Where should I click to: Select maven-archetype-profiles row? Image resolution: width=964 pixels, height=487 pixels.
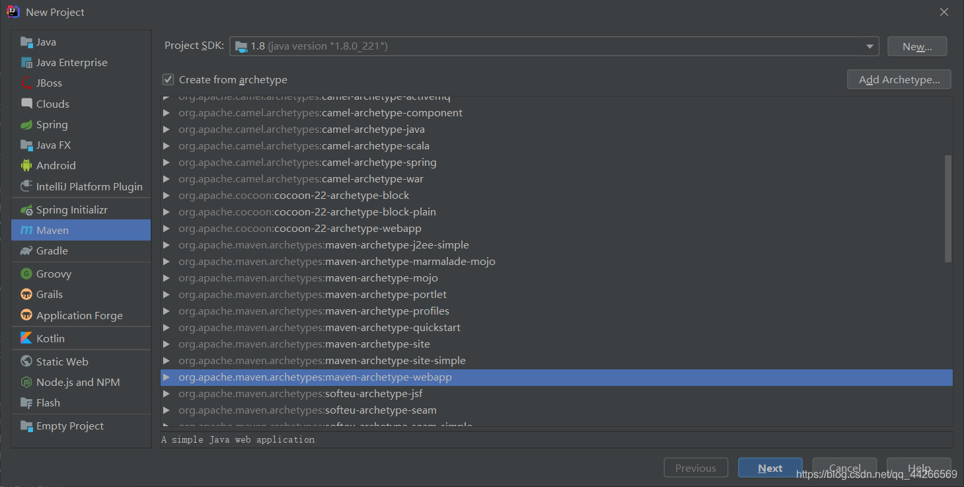coord(556,311)
